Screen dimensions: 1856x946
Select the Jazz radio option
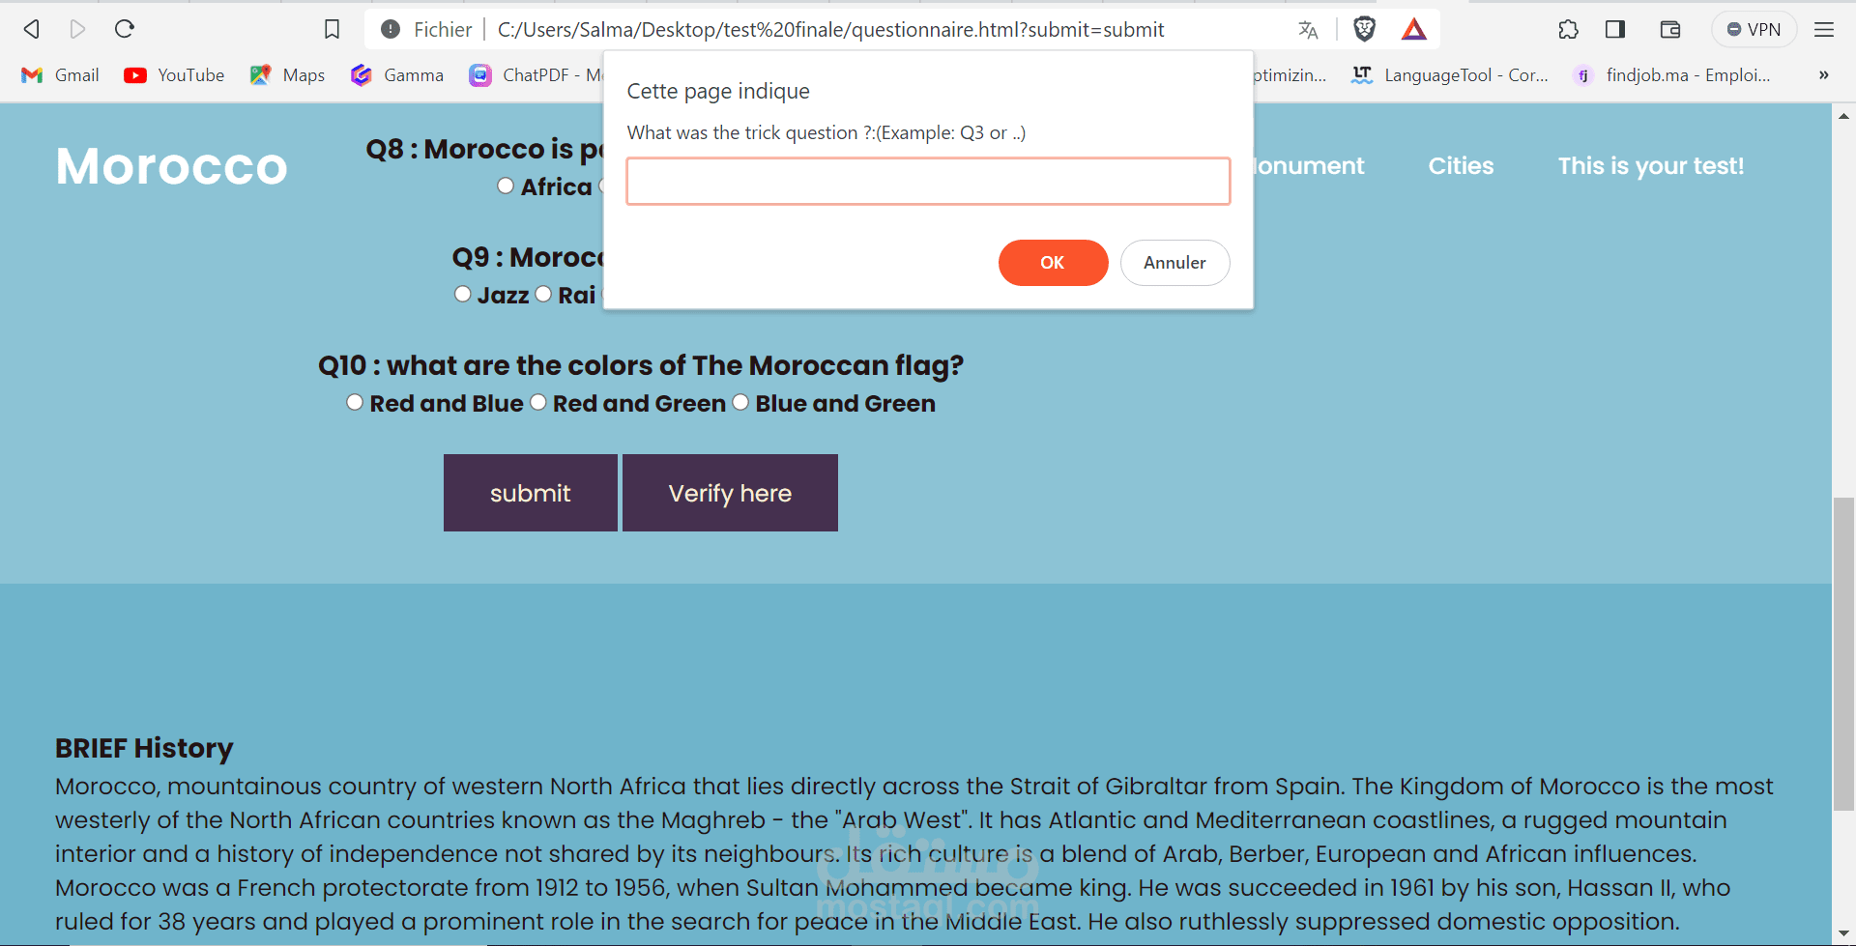point(463,294)
